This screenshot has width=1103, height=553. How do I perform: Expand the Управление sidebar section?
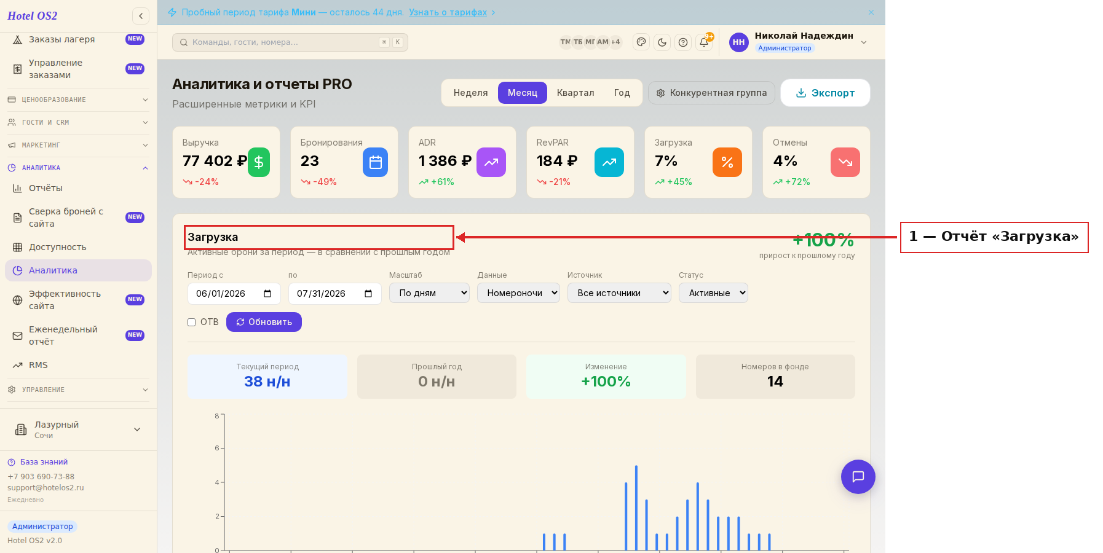tap(78, 390)
